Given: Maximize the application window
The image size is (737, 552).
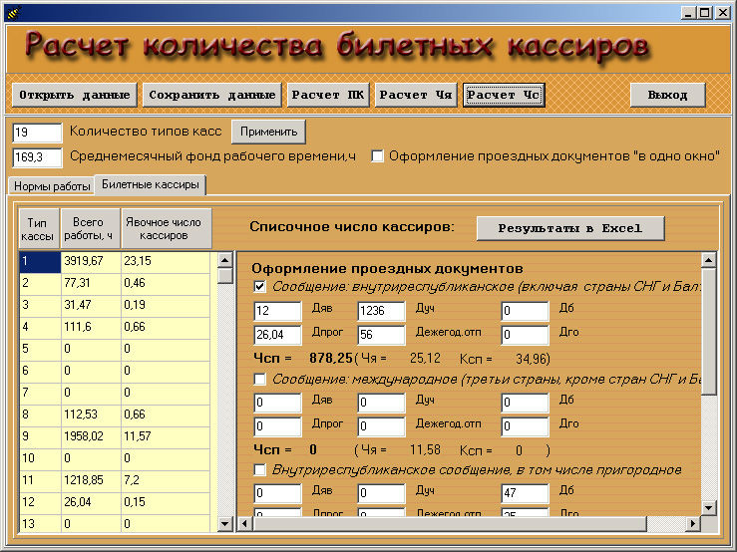Looking at the screenshot, I should [x=704, y=13].
